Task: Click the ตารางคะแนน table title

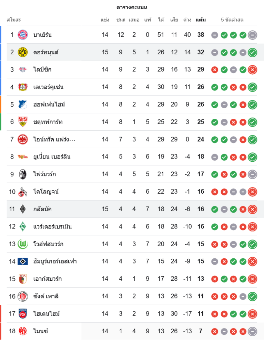Action: coord(132,7)
